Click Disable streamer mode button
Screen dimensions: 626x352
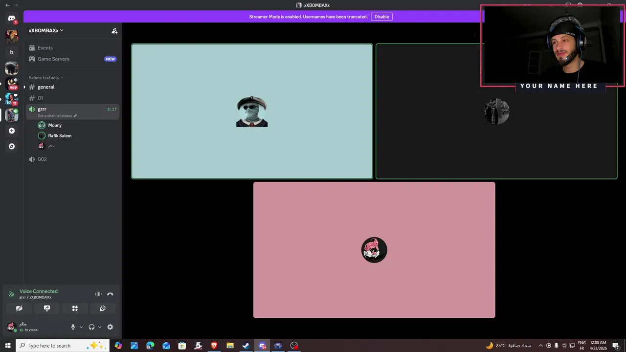[x=381, y=17]
